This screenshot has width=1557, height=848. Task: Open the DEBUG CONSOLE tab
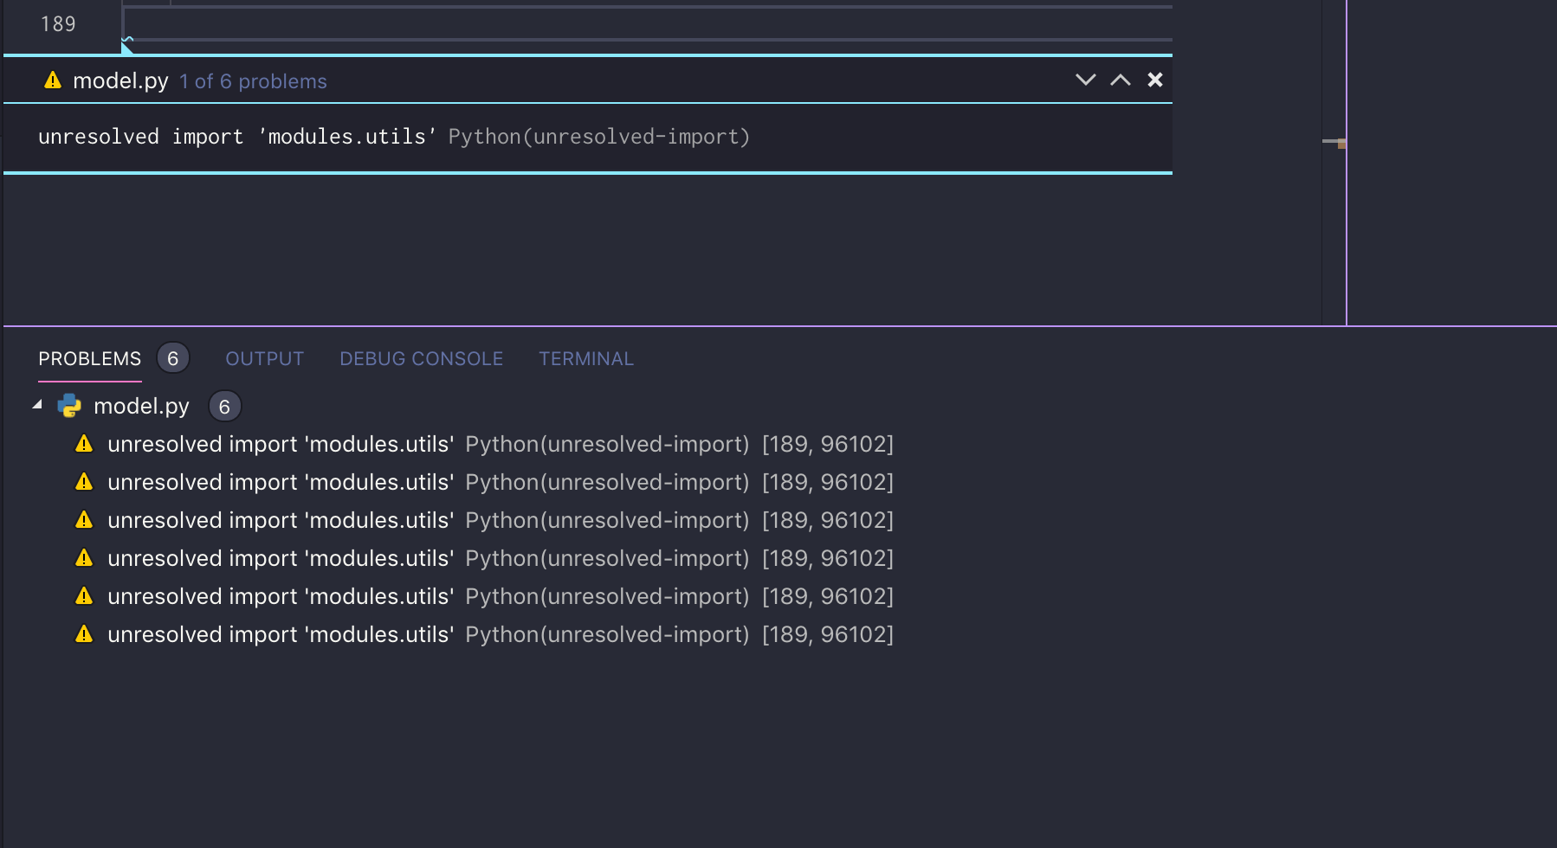click(421, 358)
